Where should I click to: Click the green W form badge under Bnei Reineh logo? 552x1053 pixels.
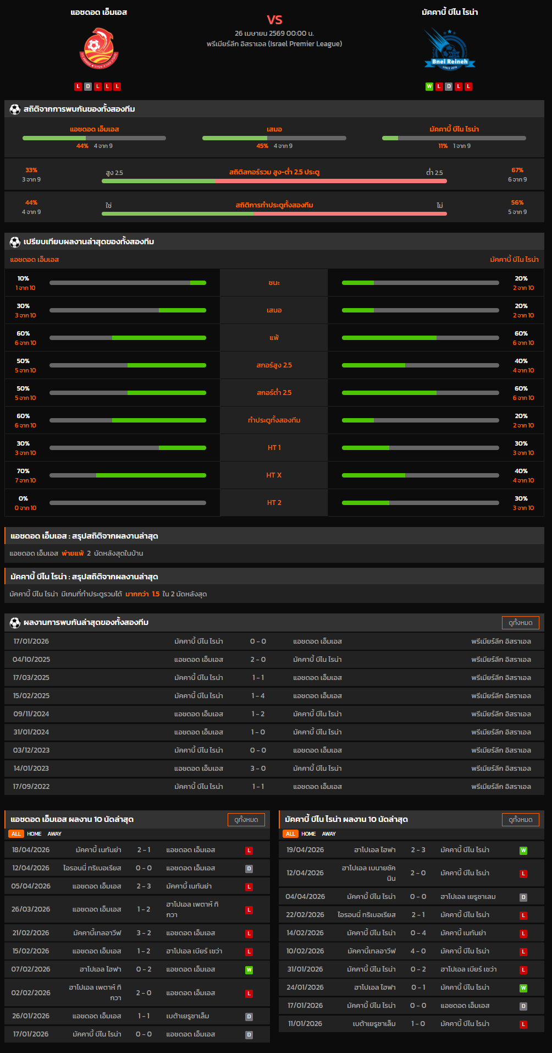click(x=429, y=86)
